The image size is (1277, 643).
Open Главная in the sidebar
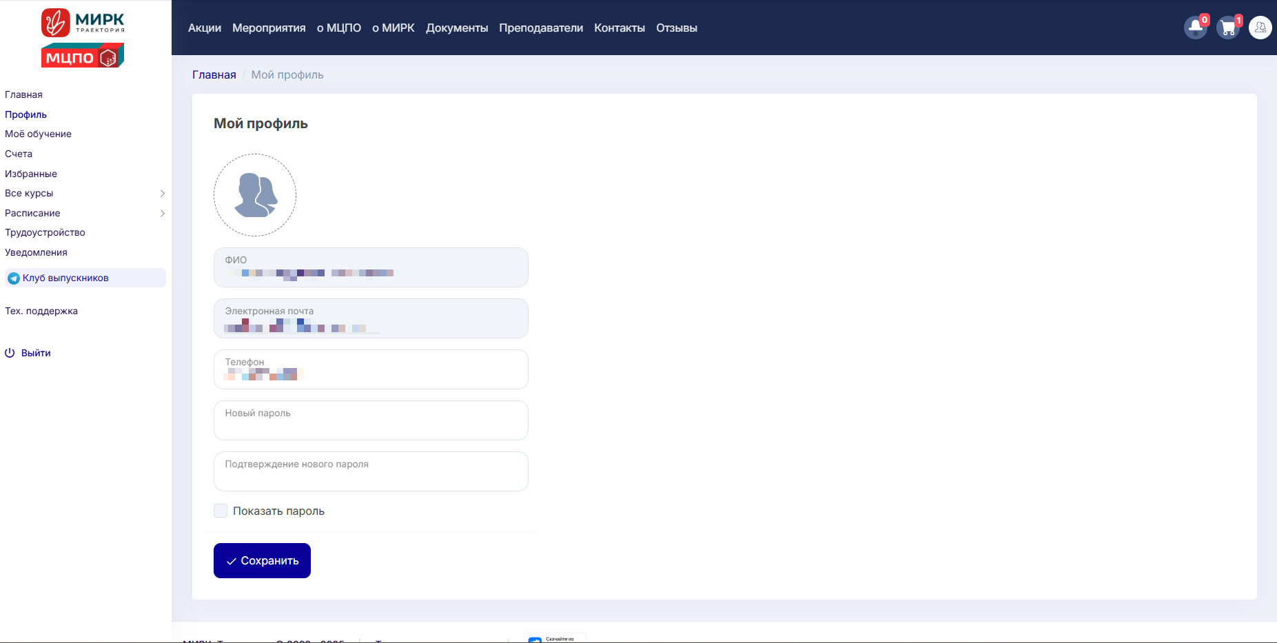(23, 95)
